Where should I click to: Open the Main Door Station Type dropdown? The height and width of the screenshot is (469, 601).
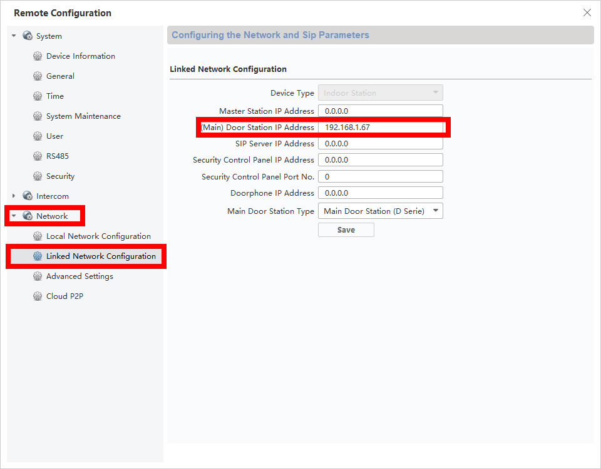[380, 211]
